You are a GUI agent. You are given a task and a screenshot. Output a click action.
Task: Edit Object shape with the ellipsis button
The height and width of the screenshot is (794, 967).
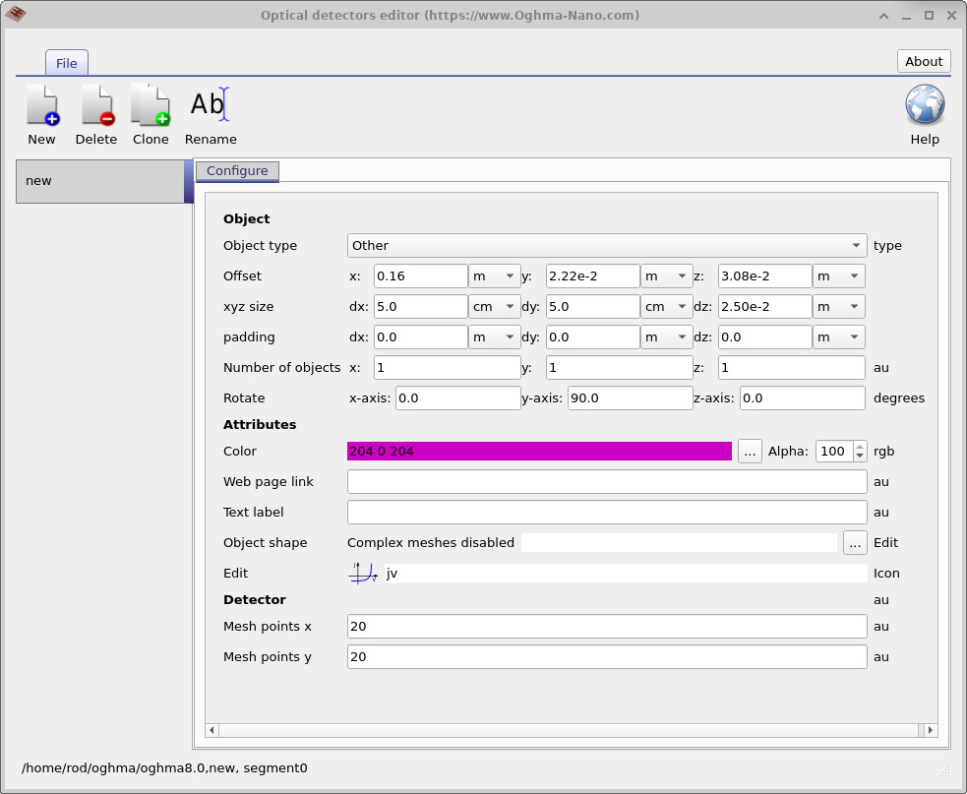pos(854,542)
